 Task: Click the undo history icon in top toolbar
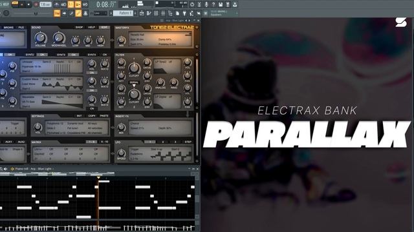click(192, 5)
